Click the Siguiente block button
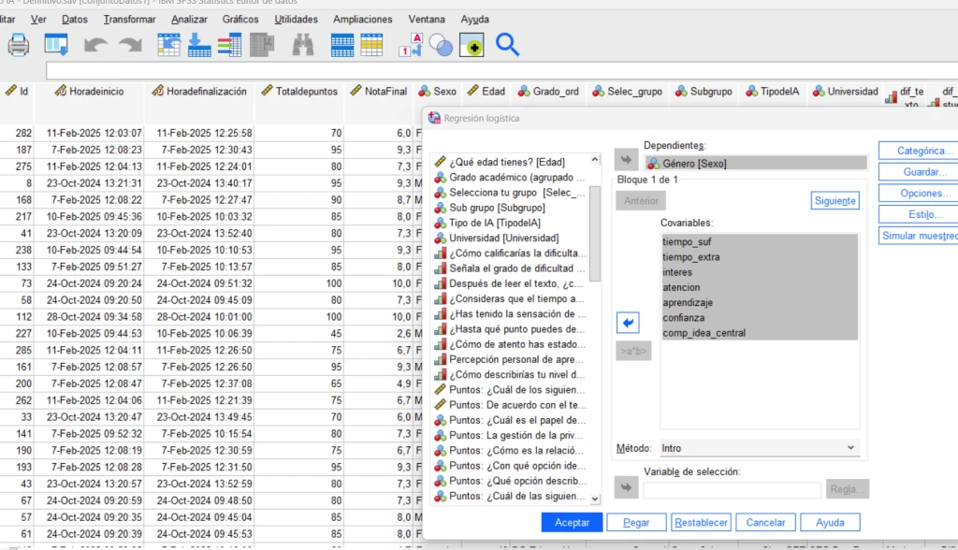Viewport: 958px width, 550px height. click(835, 200)
